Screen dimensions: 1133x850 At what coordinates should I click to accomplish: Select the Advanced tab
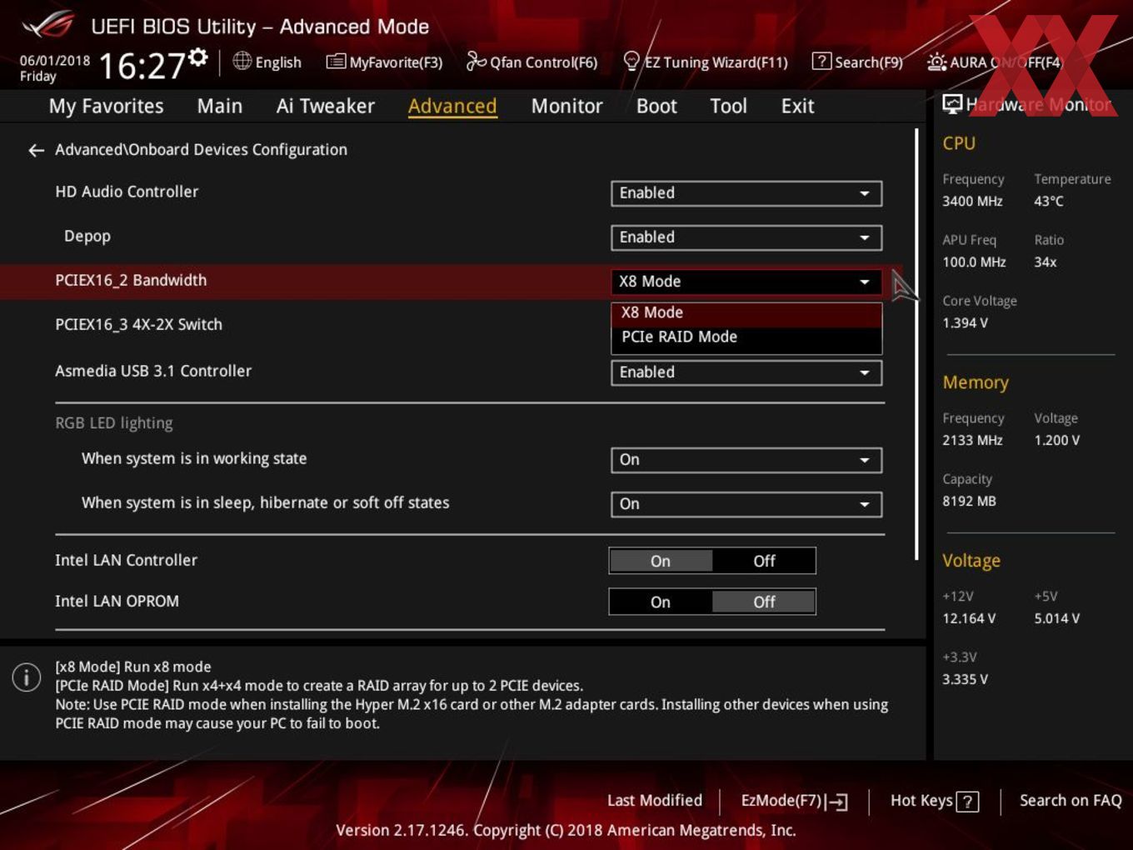(x=452, y=106)
